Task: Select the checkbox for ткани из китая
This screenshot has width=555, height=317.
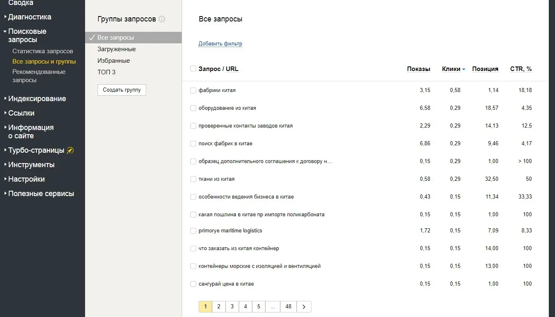Action: [193, 179]
